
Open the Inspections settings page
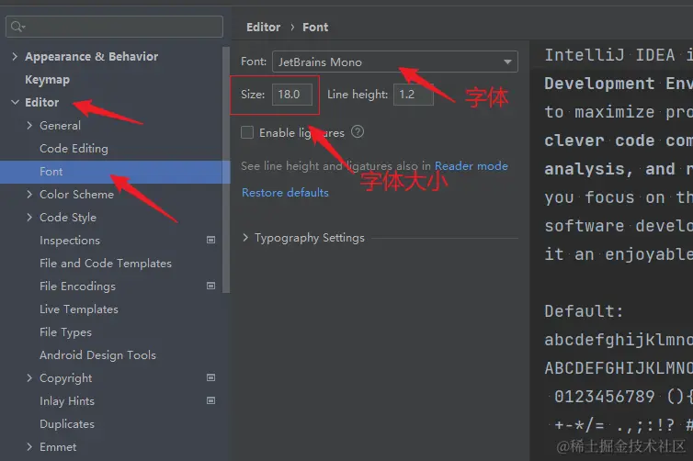pos(70,241)
